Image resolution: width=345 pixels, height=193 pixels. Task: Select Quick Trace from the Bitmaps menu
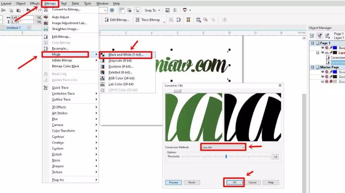point(60,87)
